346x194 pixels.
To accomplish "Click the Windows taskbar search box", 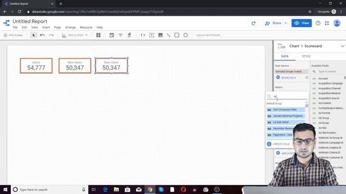I will pos(49,189).
